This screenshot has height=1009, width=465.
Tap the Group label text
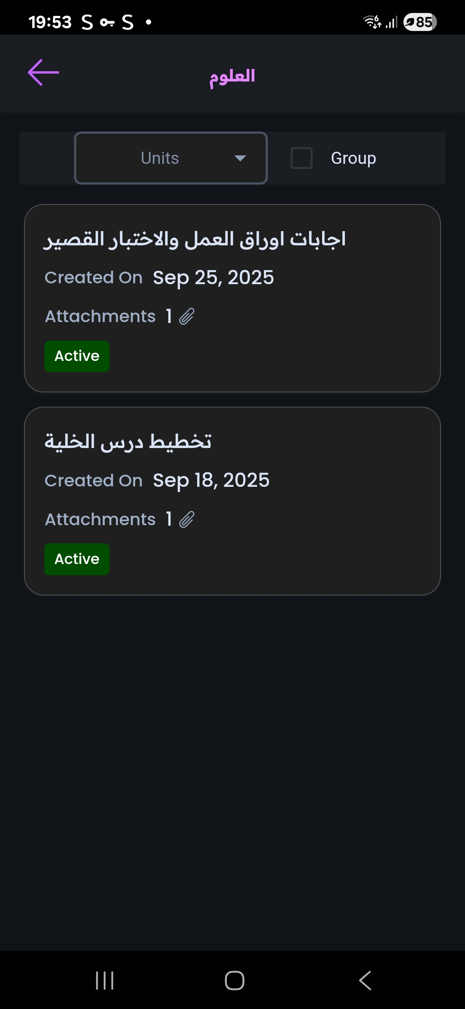[x=353, y=158]
